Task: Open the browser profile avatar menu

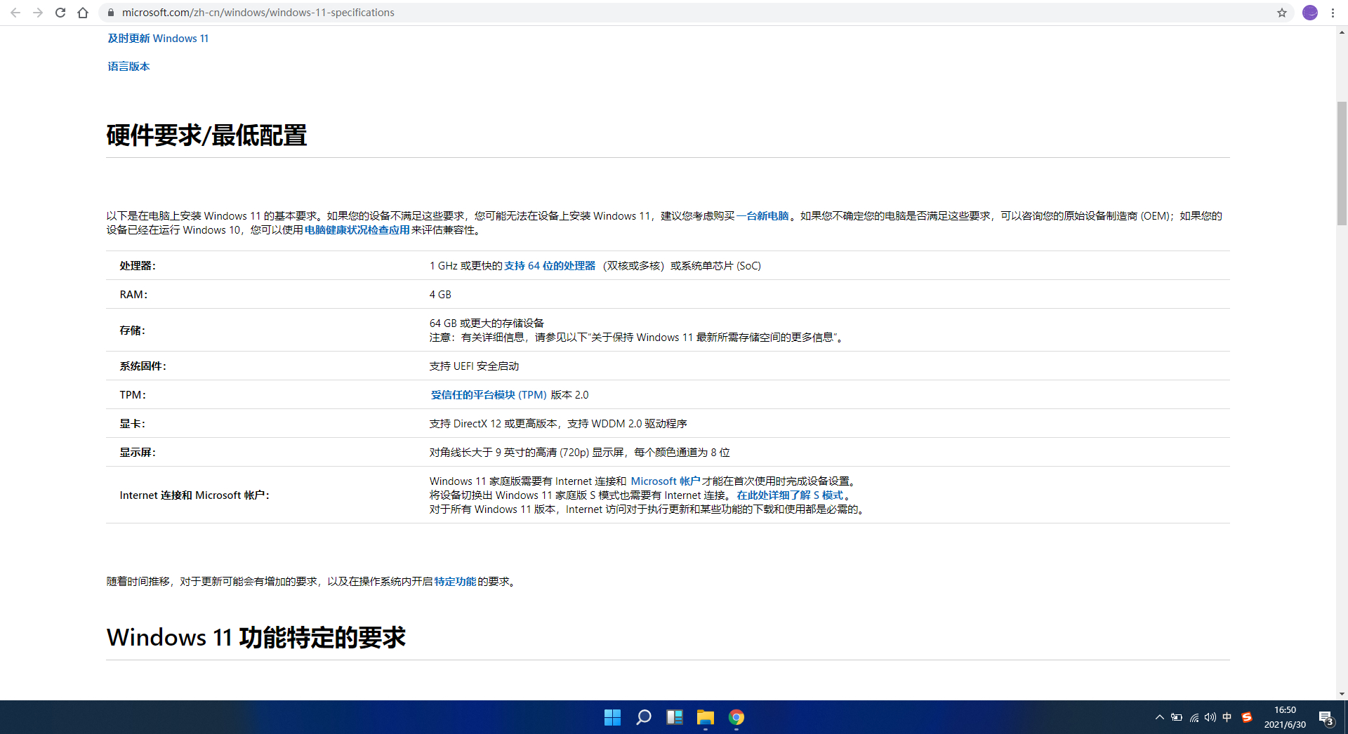Action: [1310, 13]
